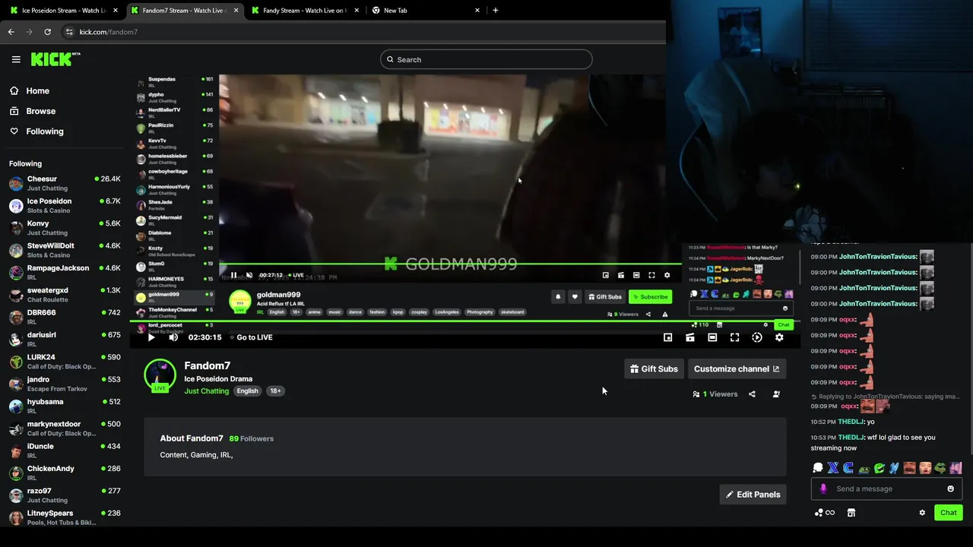
Task: Play the outer stream video
Action: [x=151, y=337]
